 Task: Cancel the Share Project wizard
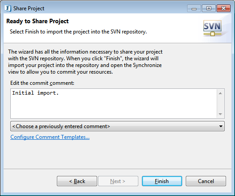(206, 181)
